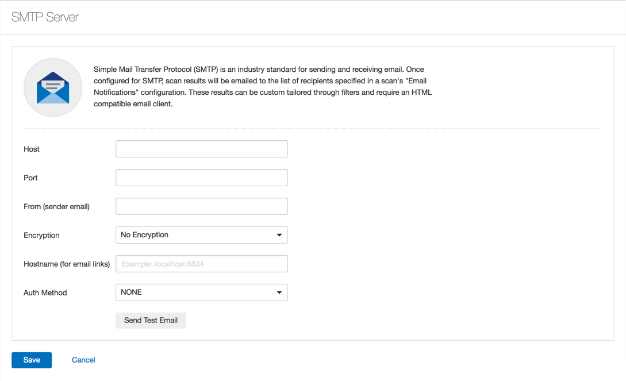Click the Port label text

click(30, 178)
